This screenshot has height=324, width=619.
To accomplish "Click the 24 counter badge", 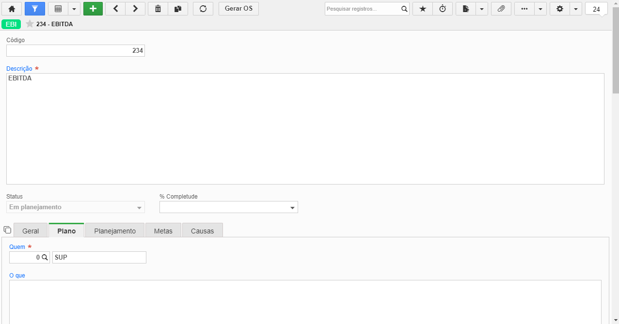I will [x=596, y=9].
